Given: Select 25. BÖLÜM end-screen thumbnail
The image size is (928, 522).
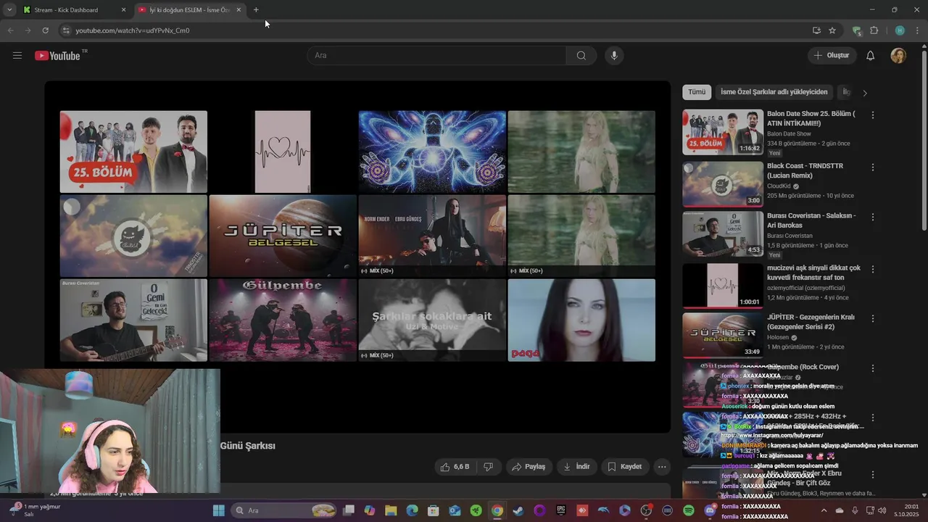Looking at the screenshot, I should pyautogui.click(x=133, y=152).
